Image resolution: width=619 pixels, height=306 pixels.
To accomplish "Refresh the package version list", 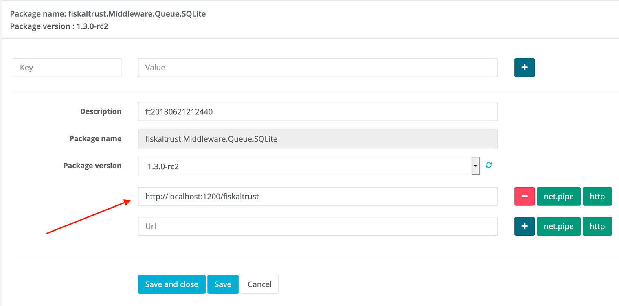I will pyautogui.click(x=489, y=165).
